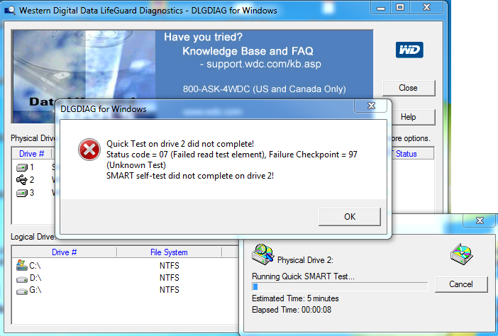Viewport: 498px width, 336px height.
Task: Select physical drive 3 icon
Action: click(22, 193)
